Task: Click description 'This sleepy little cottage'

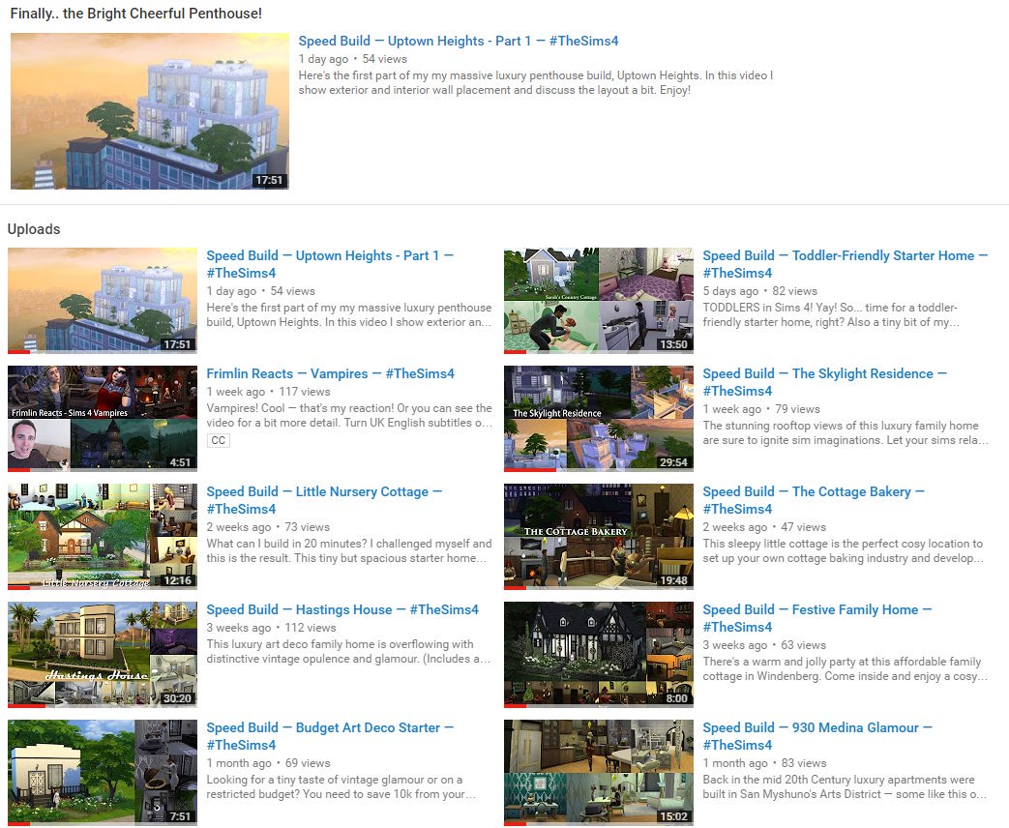Action: 843,550
